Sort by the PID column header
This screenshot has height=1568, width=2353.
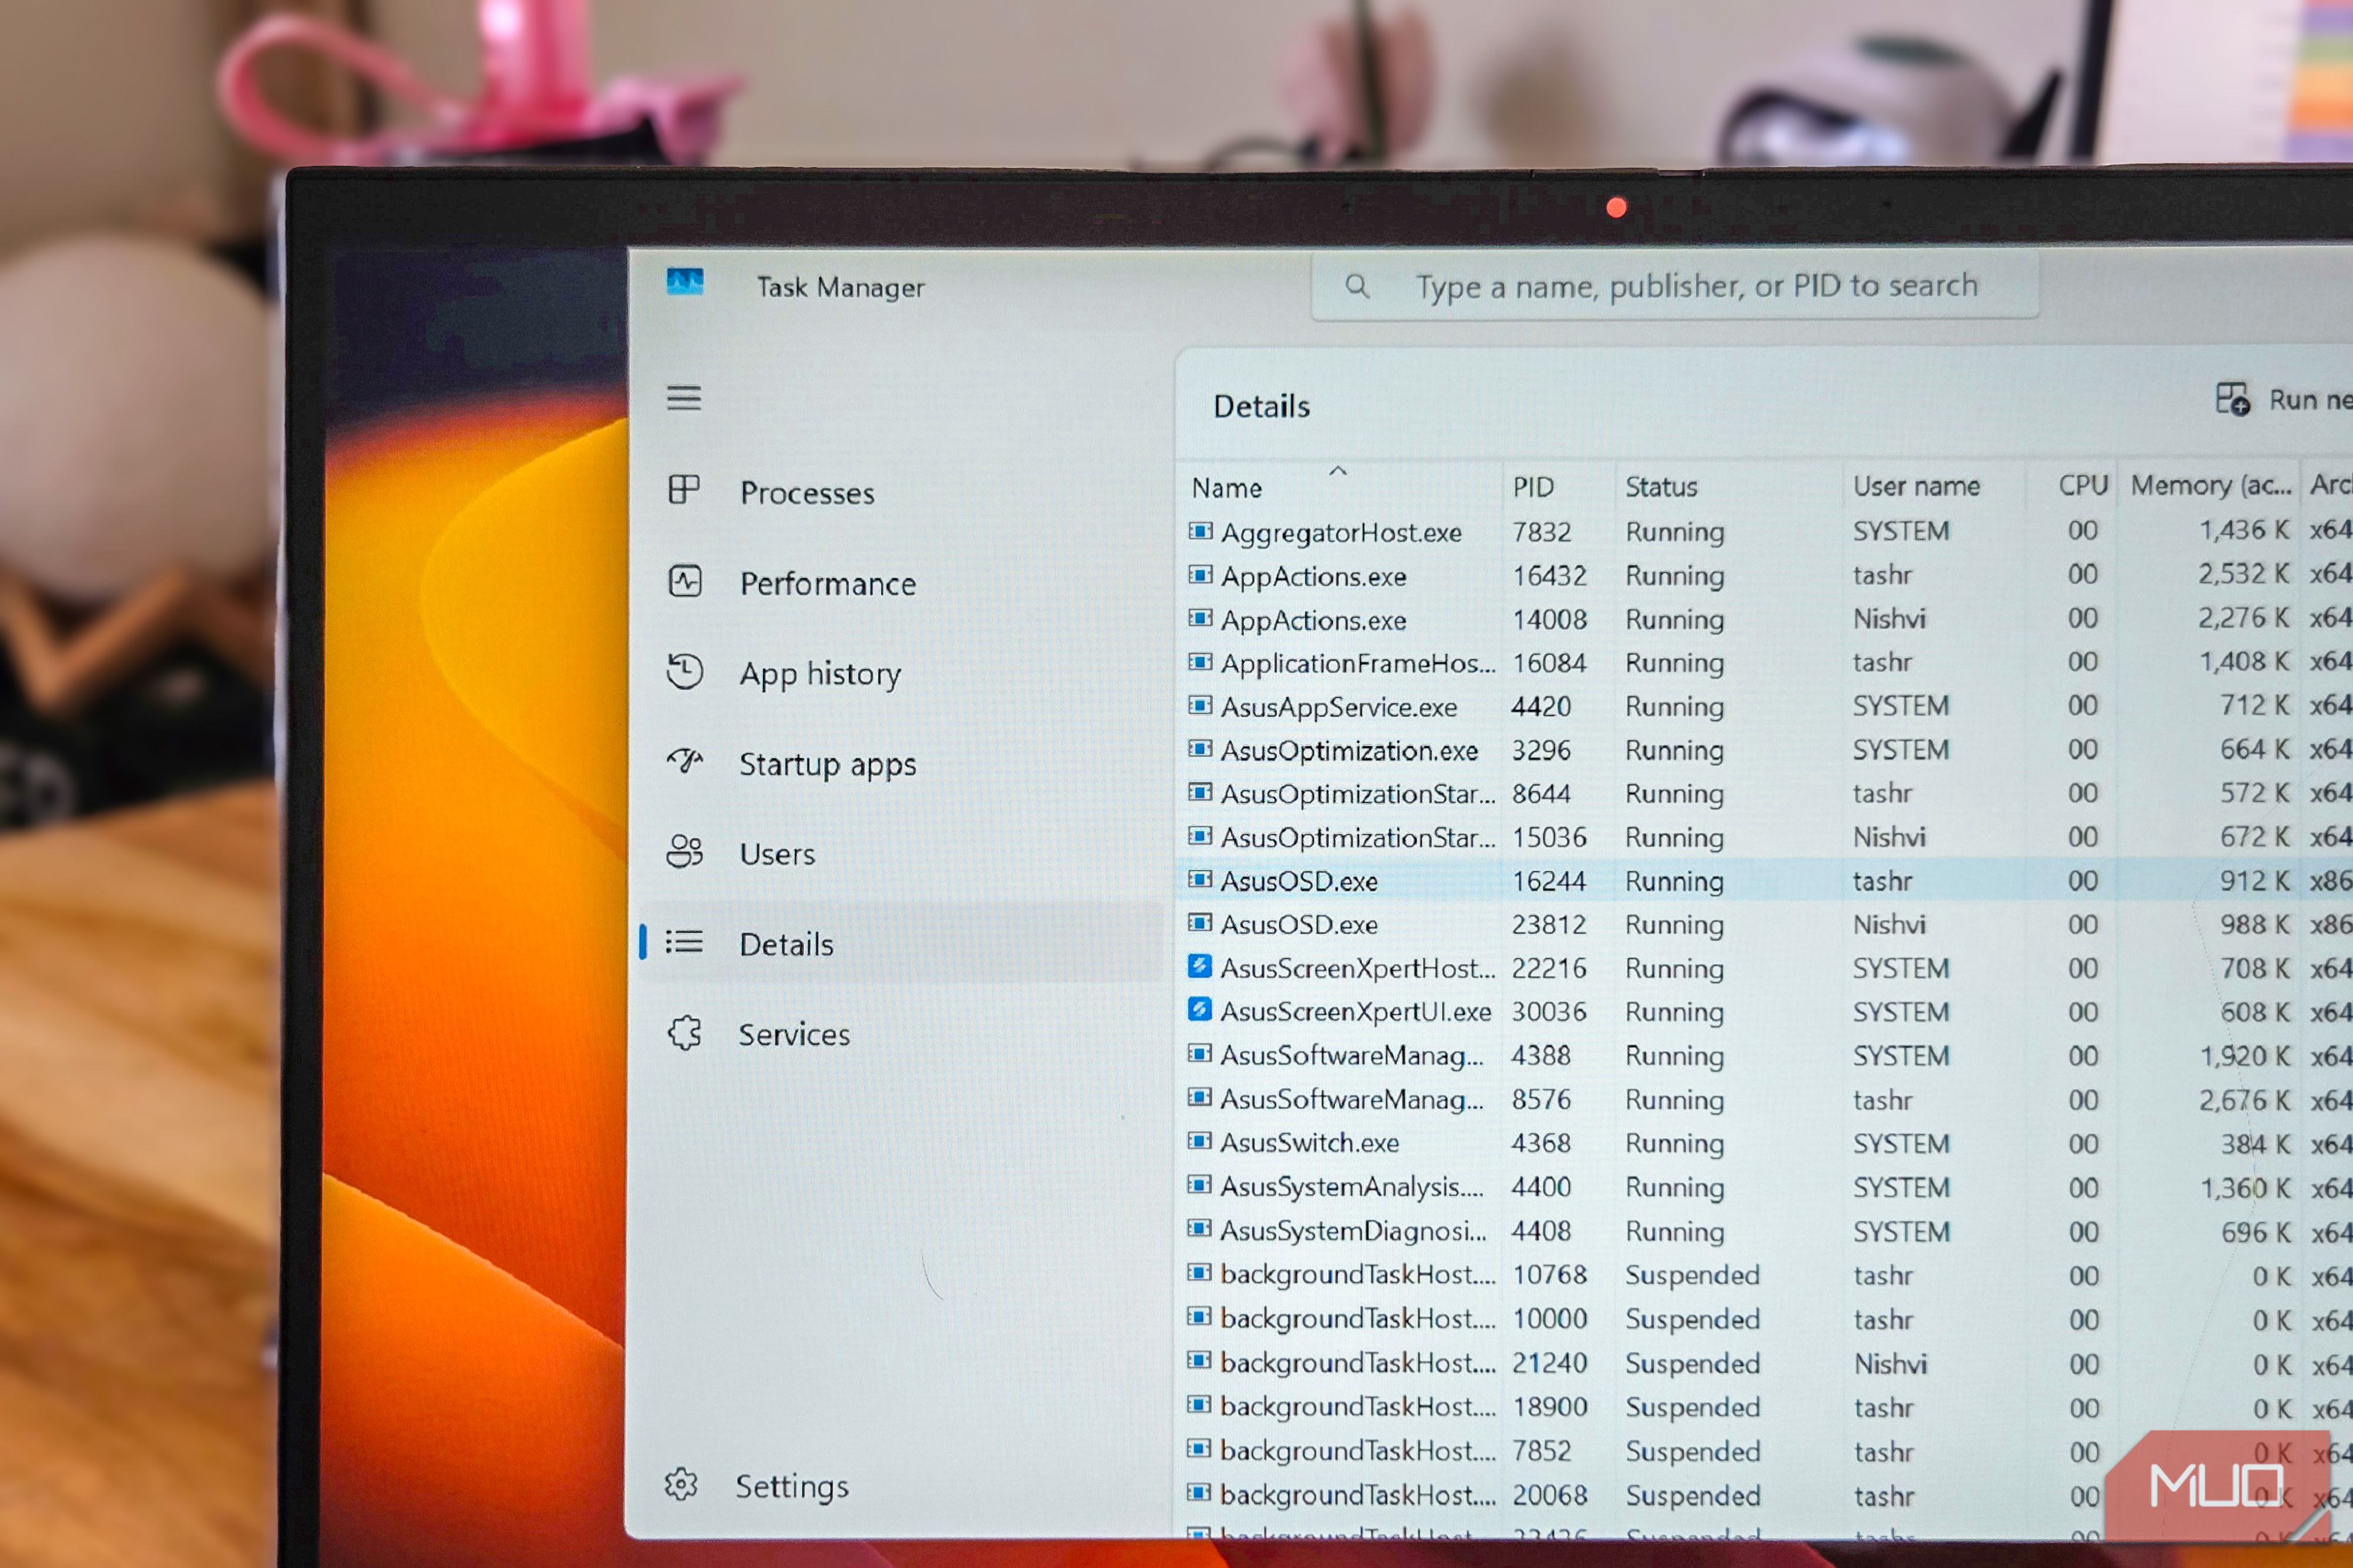(1558, 487)
